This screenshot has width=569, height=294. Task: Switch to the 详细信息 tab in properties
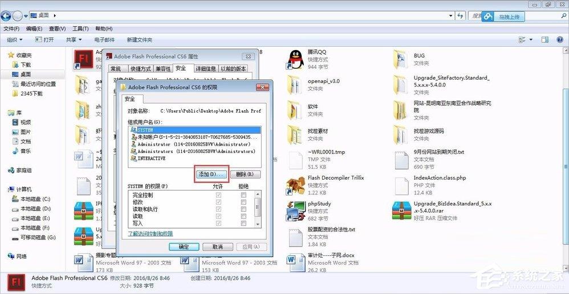click(206, 69)
